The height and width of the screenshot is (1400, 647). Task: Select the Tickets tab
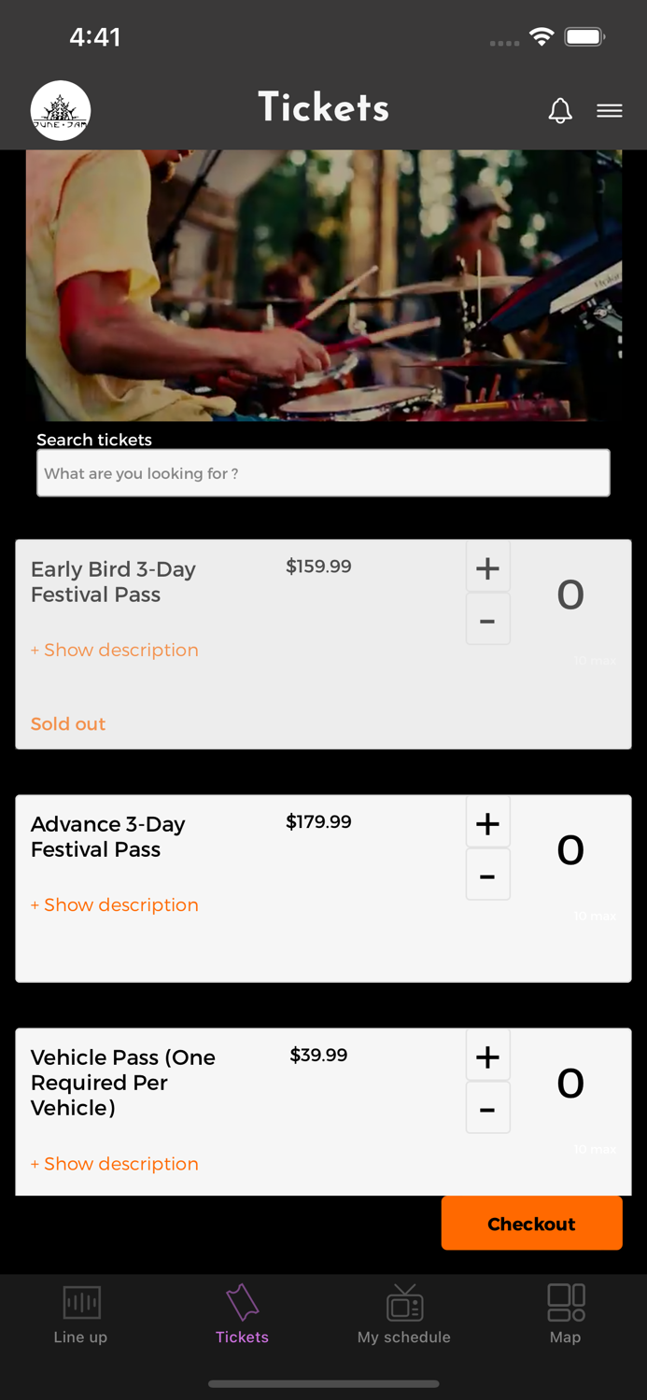tap(242, 1314)
